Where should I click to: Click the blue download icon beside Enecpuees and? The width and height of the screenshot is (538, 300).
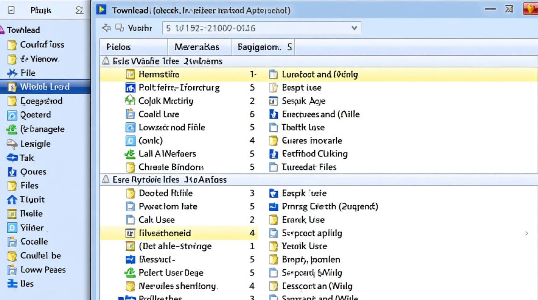pos(273,114)
